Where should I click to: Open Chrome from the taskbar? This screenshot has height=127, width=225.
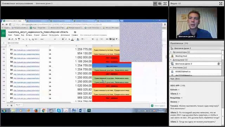pos(44,110)
